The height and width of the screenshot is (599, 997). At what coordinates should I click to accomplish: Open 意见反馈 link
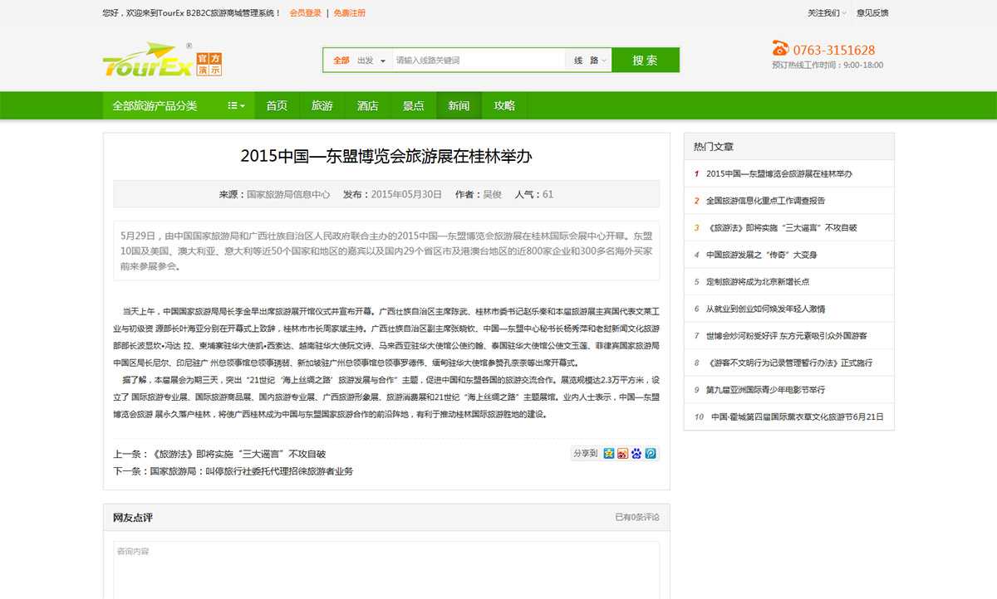872,13
